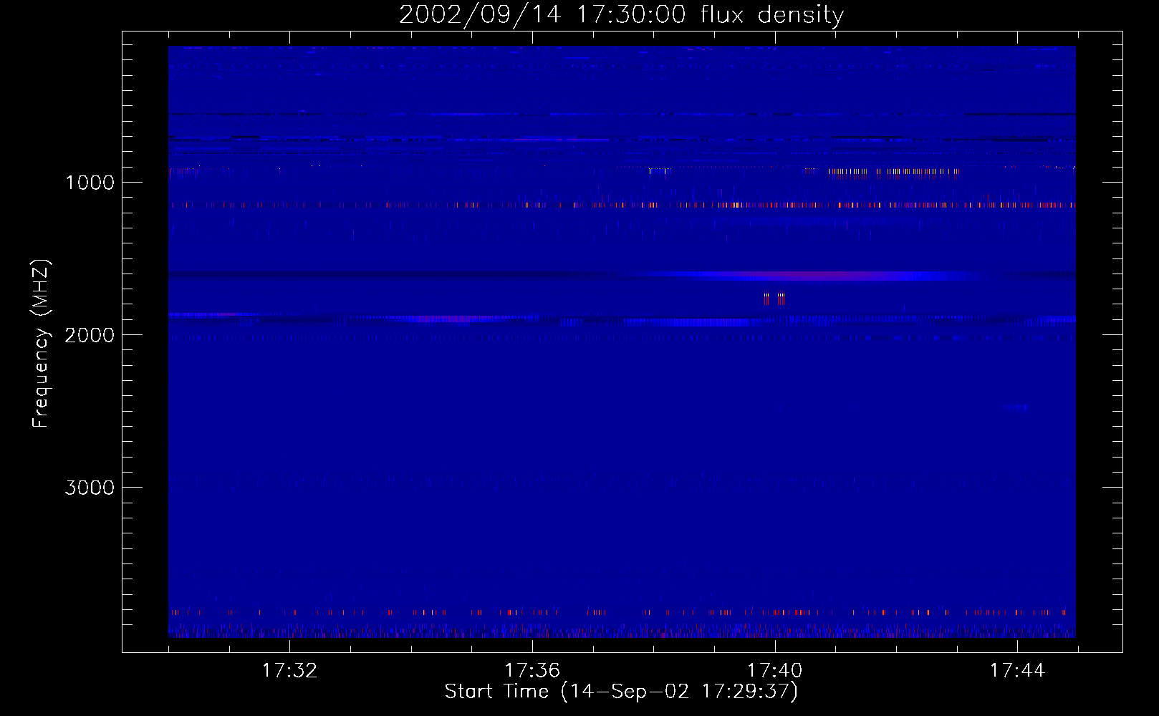Click the plot title '2002/09/14 17:30:00 flux density'
Image resolution: width=1159 pixels, height=716 pixels.
click(621, 15)
